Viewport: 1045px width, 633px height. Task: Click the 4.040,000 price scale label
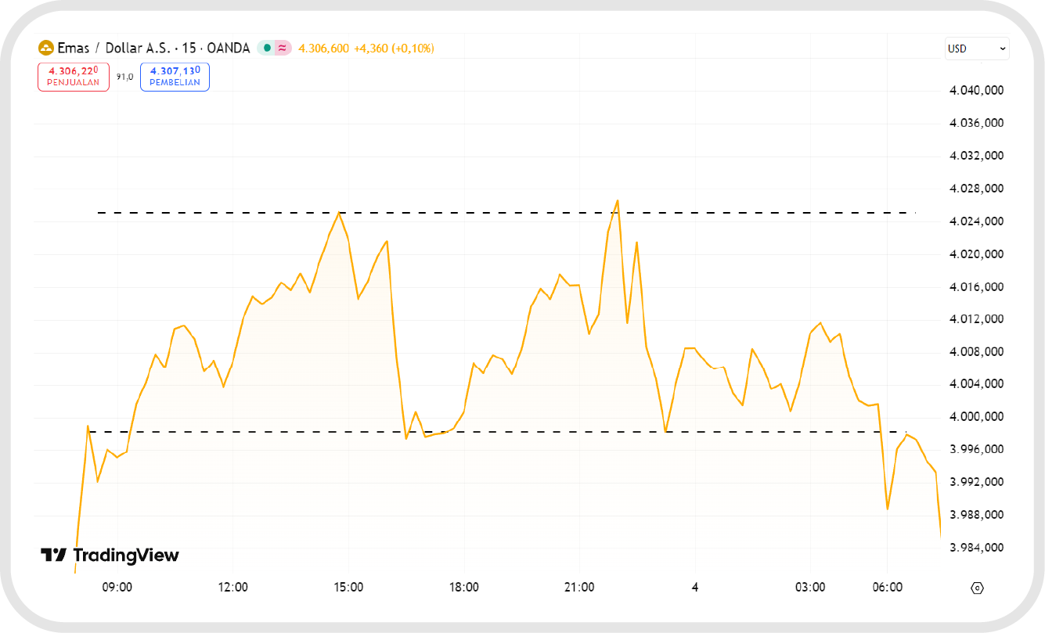coord(975,91)
